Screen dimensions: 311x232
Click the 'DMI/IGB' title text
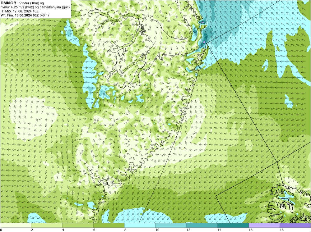point(8,3)
